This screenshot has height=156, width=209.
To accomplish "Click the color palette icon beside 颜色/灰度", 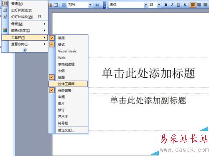I will coord(5,30).
